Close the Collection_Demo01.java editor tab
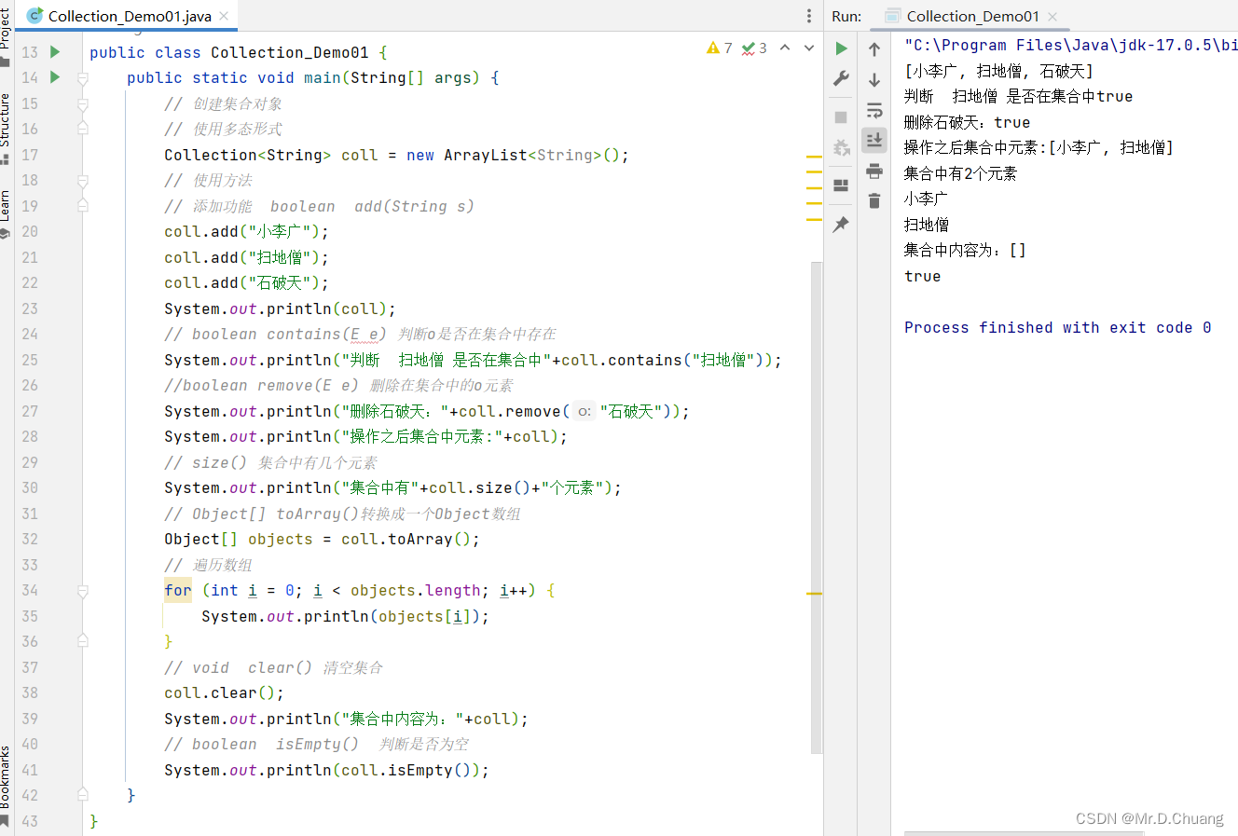This screenshot has height=836, width=1238. point(224,16)
